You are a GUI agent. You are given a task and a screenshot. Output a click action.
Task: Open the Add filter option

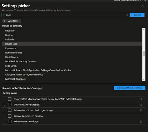(x=12, y=21)
